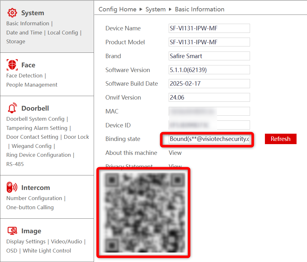This screenshot has width=307, height=262.
Task: Open White Light Control page
Action: [47, 251]
